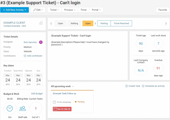The image size is (170, 120).
Task: Open the Process menu
Action: [70, 10]
